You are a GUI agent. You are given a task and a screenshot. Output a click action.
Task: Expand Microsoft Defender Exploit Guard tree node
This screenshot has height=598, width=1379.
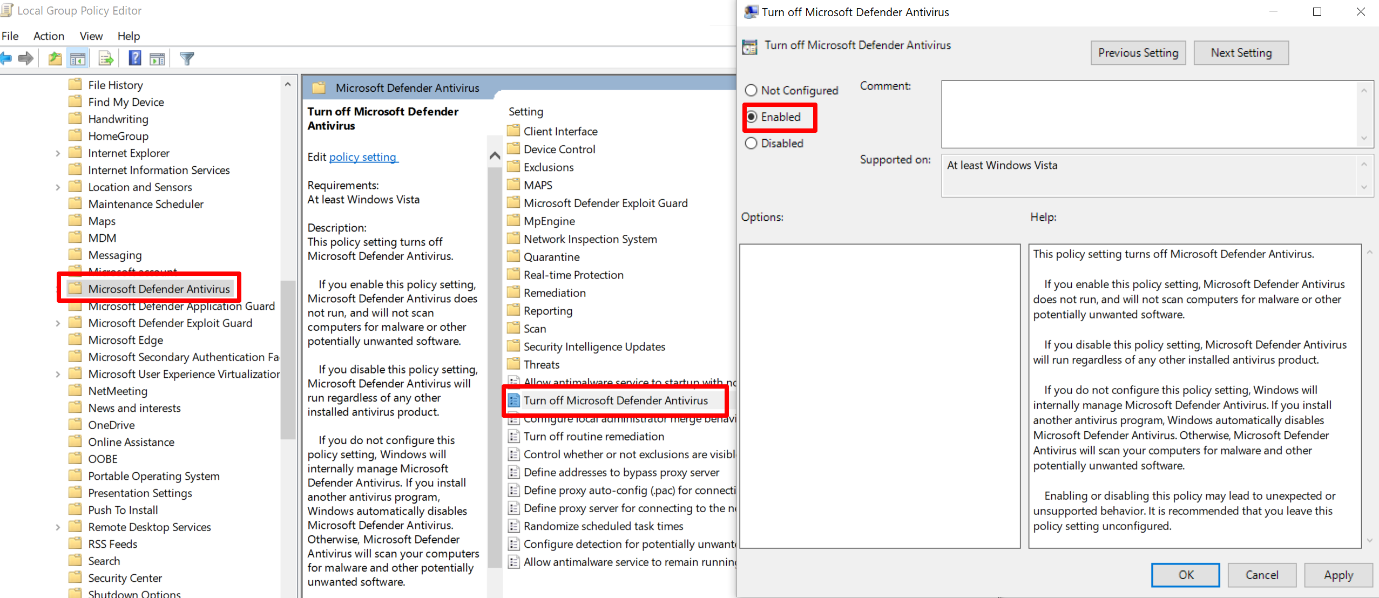pos(58,323)
